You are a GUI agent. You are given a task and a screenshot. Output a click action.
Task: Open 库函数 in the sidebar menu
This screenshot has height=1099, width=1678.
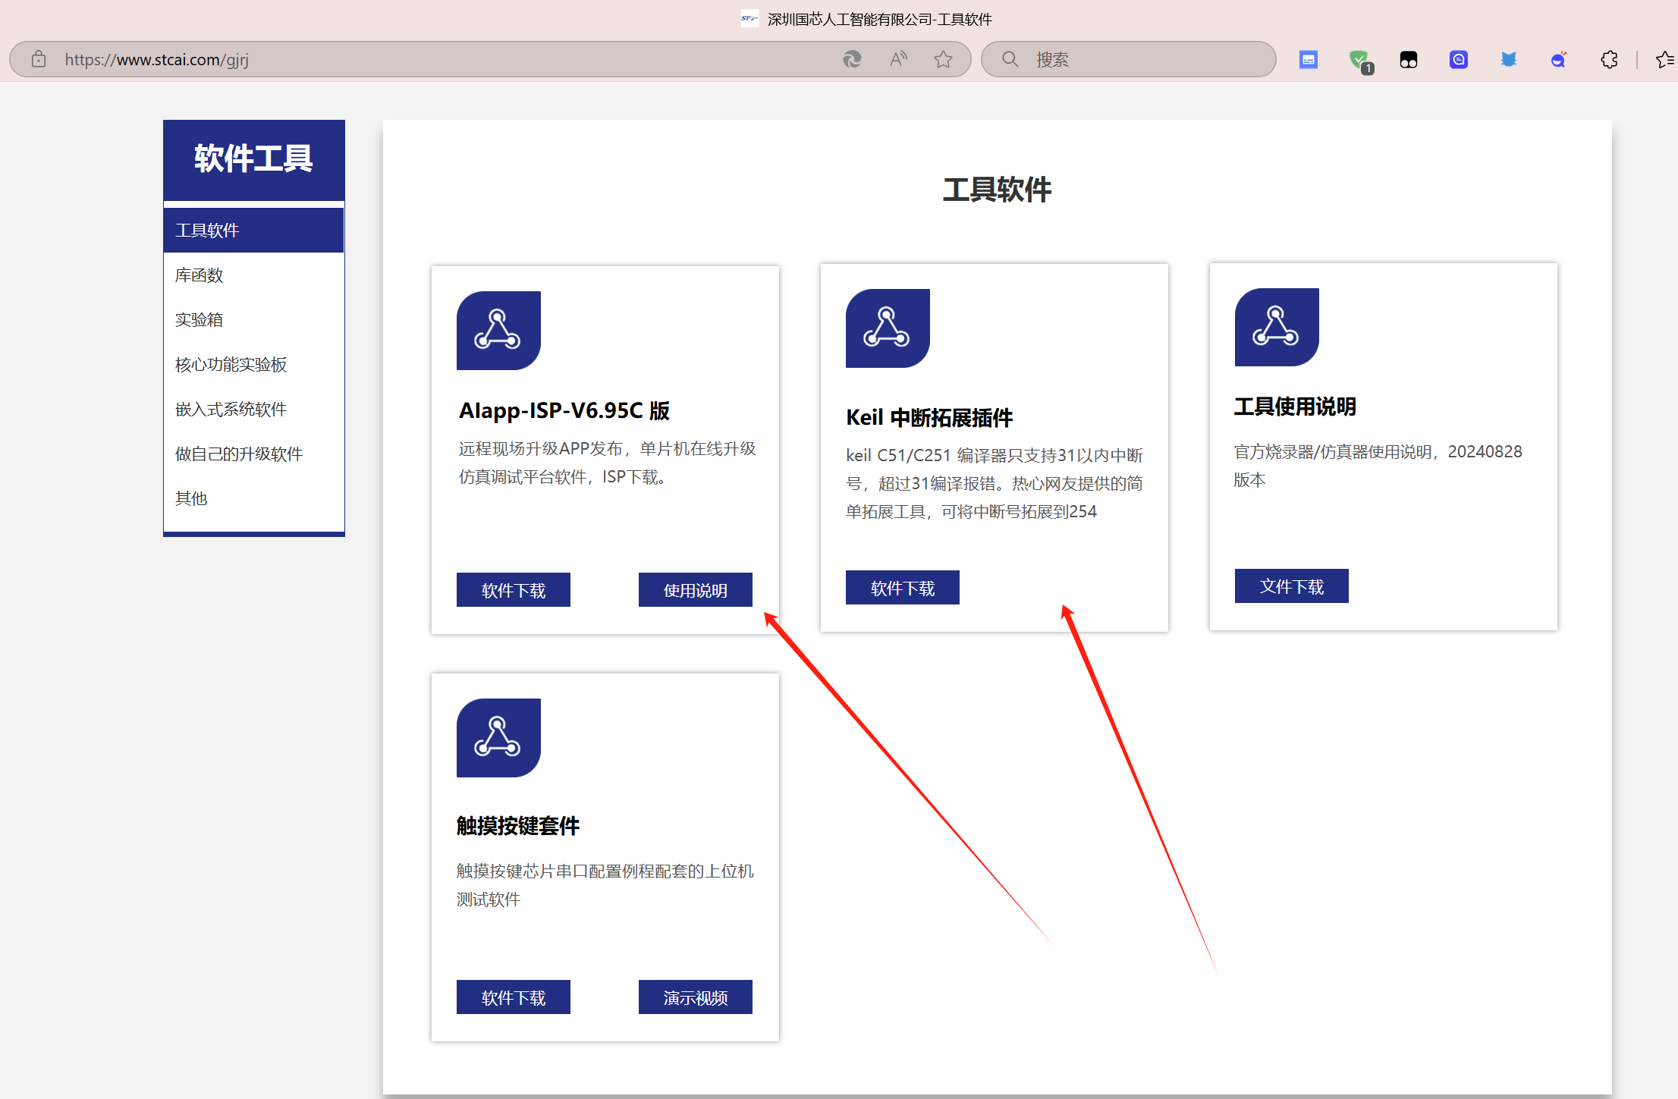[x=253, y=275]
